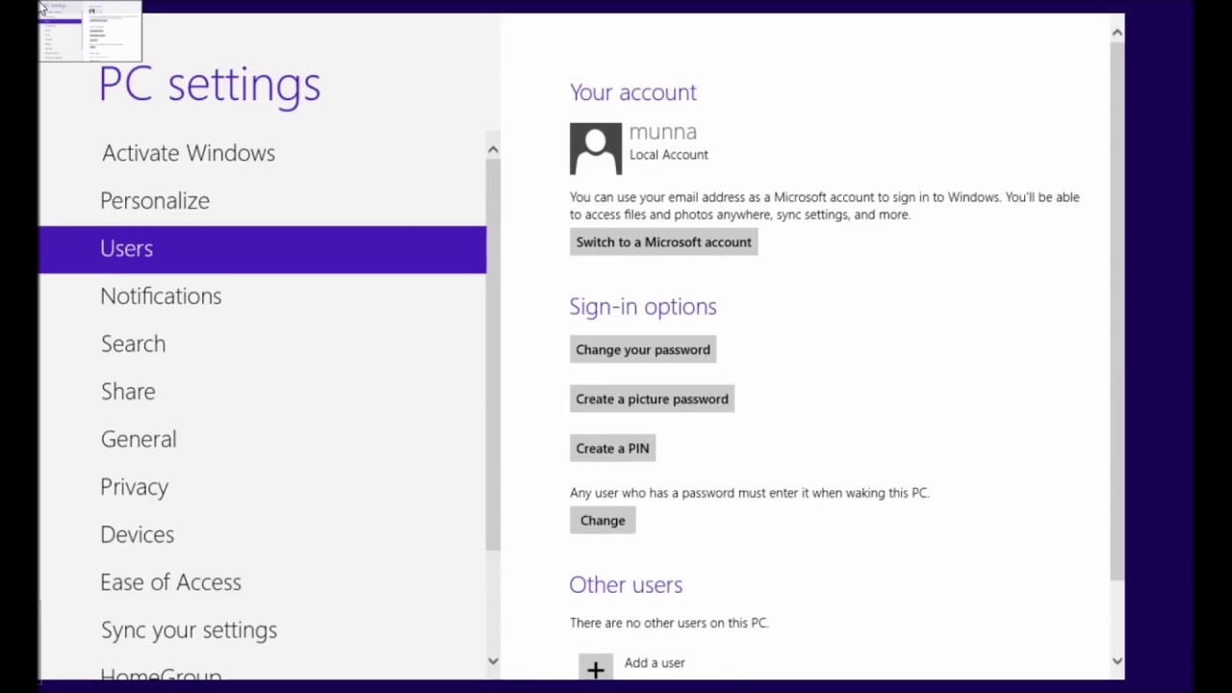
Task: Click the munna username text
Action: 663,132
